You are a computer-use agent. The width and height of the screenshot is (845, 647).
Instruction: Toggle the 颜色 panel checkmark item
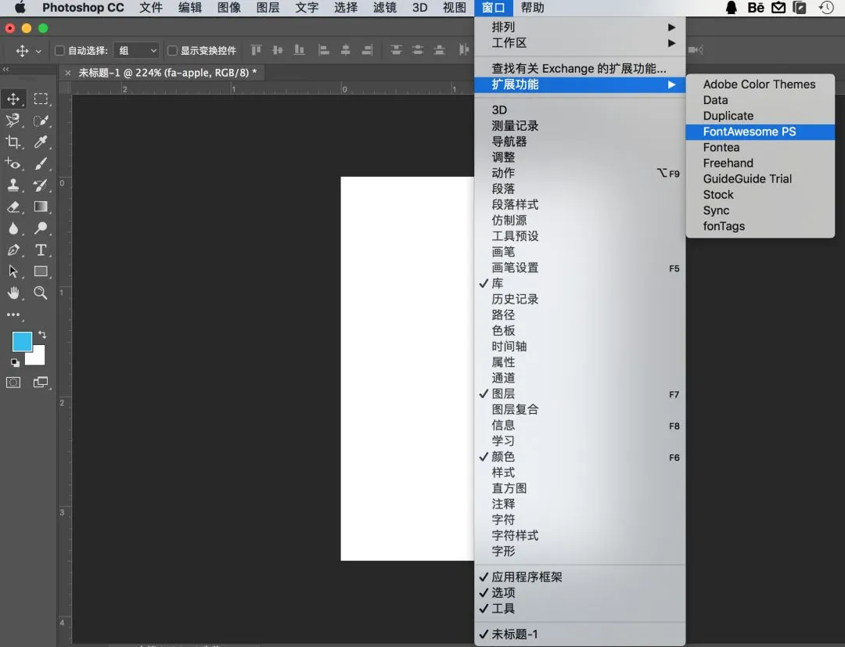(580, 457)
